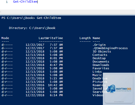Select the OneDrive folder name
Screen dimensions: 135x105
(100, 78)
